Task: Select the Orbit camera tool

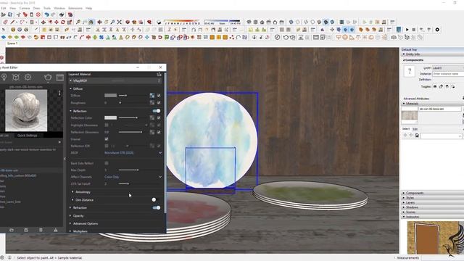Action: tap(100, 22)
